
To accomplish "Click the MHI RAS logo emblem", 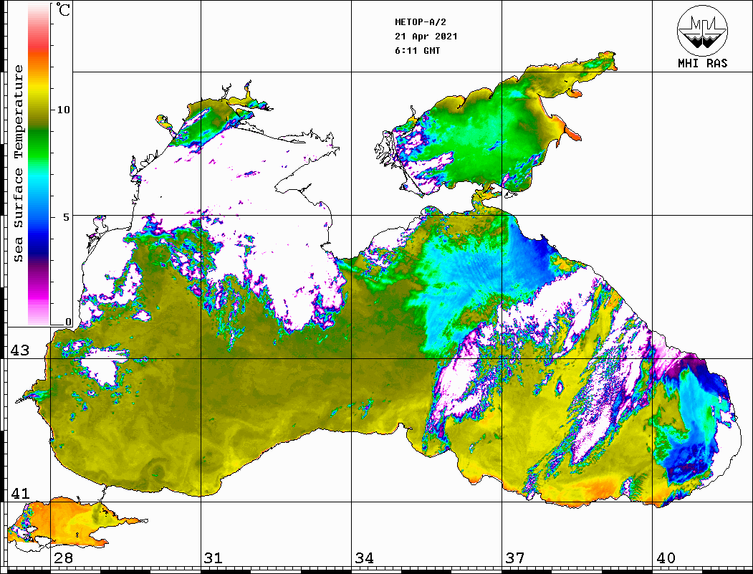I will (702, 30).
